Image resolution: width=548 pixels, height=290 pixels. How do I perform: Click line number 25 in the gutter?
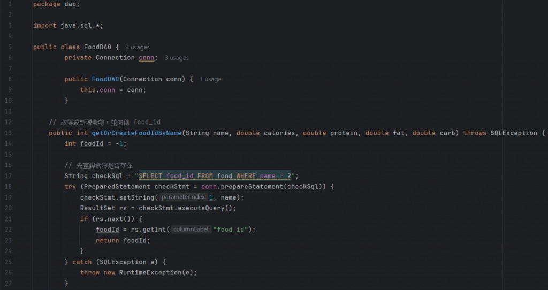pyautogui.click(x=8, y=262)
